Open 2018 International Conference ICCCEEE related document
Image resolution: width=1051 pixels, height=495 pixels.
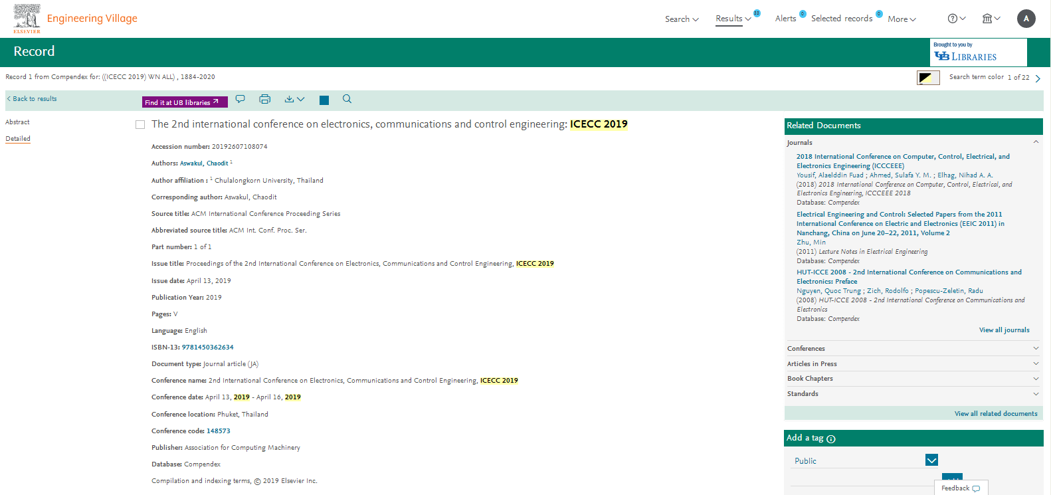click(x=903, y=161)
